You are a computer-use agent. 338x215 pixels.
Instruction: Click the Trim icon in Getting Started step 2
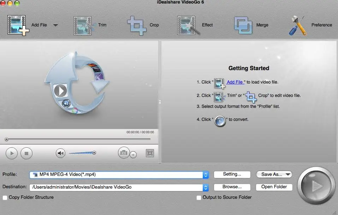220,97
